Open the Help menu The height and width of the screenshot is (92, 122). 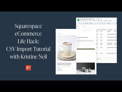click(x=110, y=21)
